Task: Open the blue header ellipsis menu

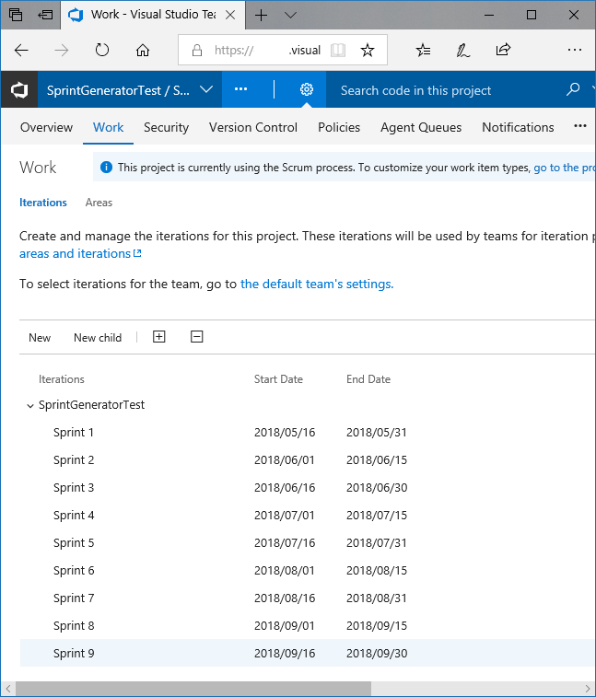Action: coord(240,89)
